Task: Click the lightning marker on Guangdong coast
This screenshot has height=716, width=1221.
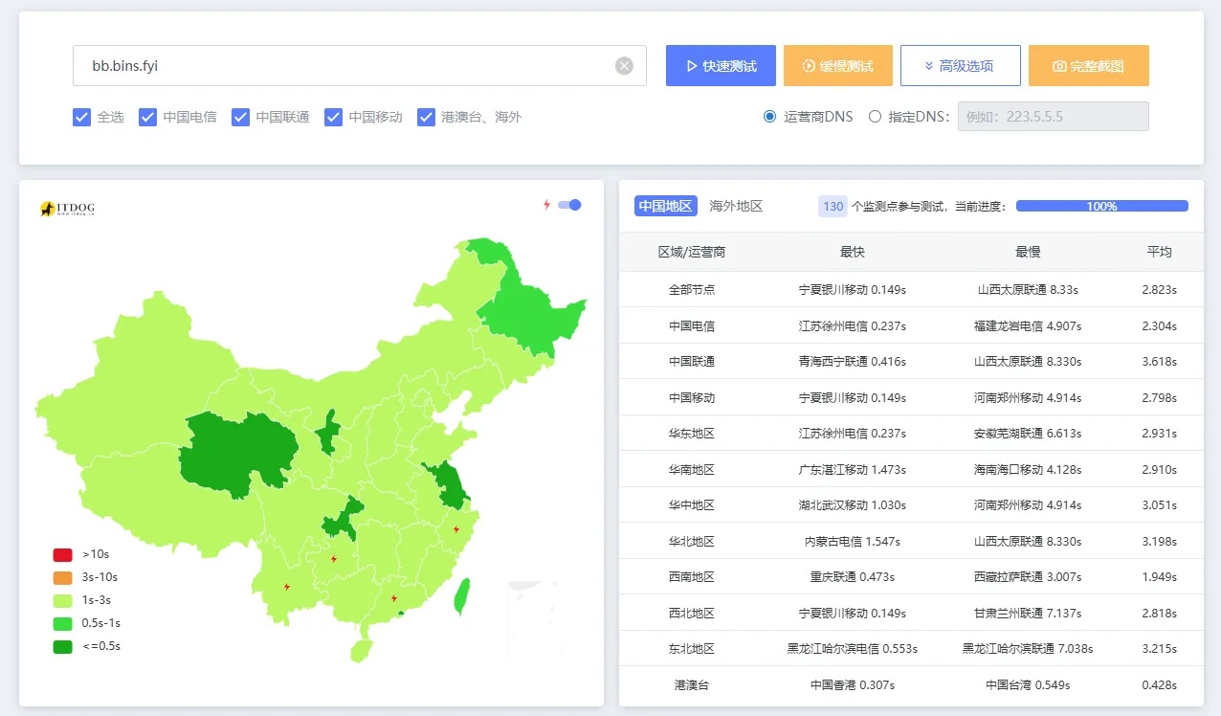Action: pos(394,599)
